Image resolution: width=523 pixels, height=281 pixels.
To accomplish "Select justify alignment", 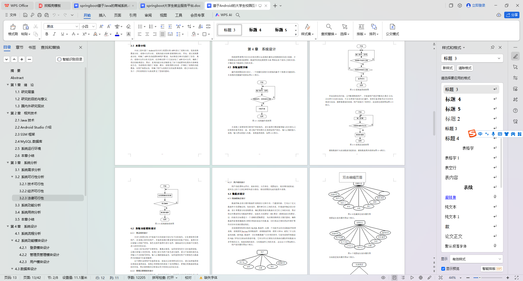I will (162, 34).
